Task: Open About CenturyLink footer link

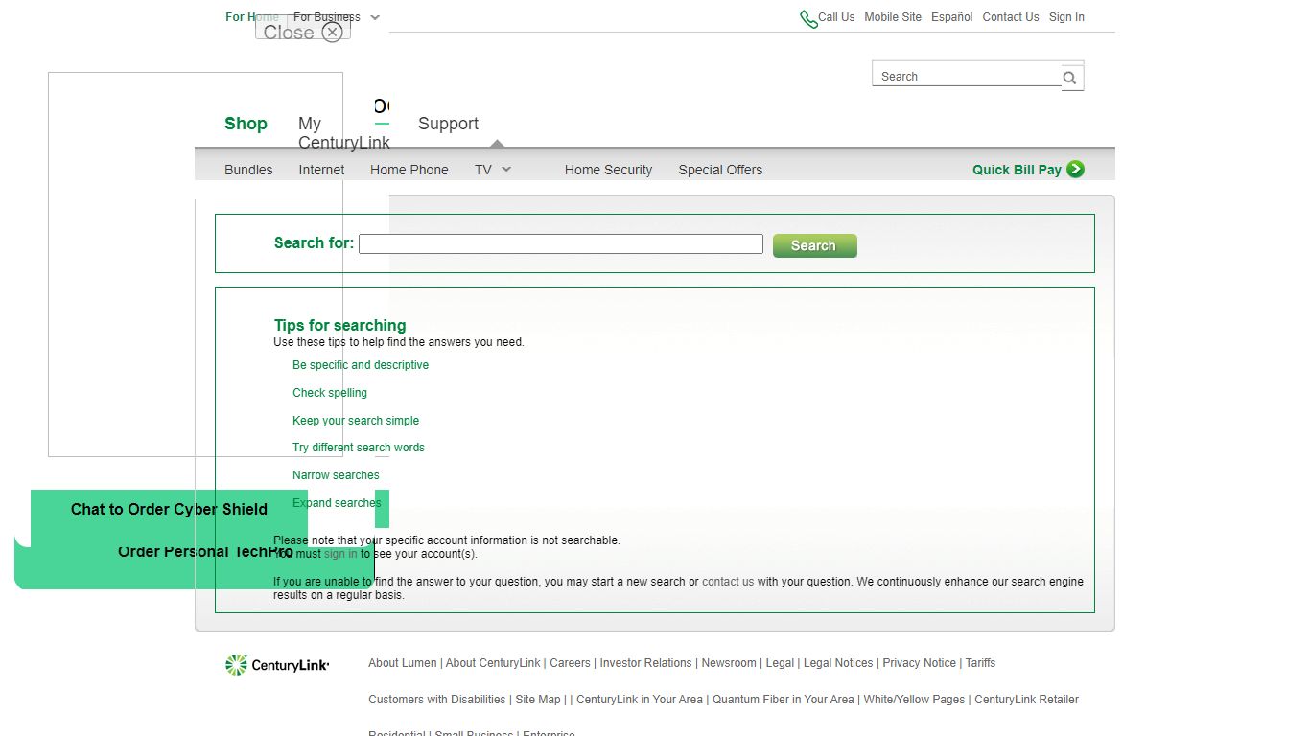Action: tap(493, 663)
